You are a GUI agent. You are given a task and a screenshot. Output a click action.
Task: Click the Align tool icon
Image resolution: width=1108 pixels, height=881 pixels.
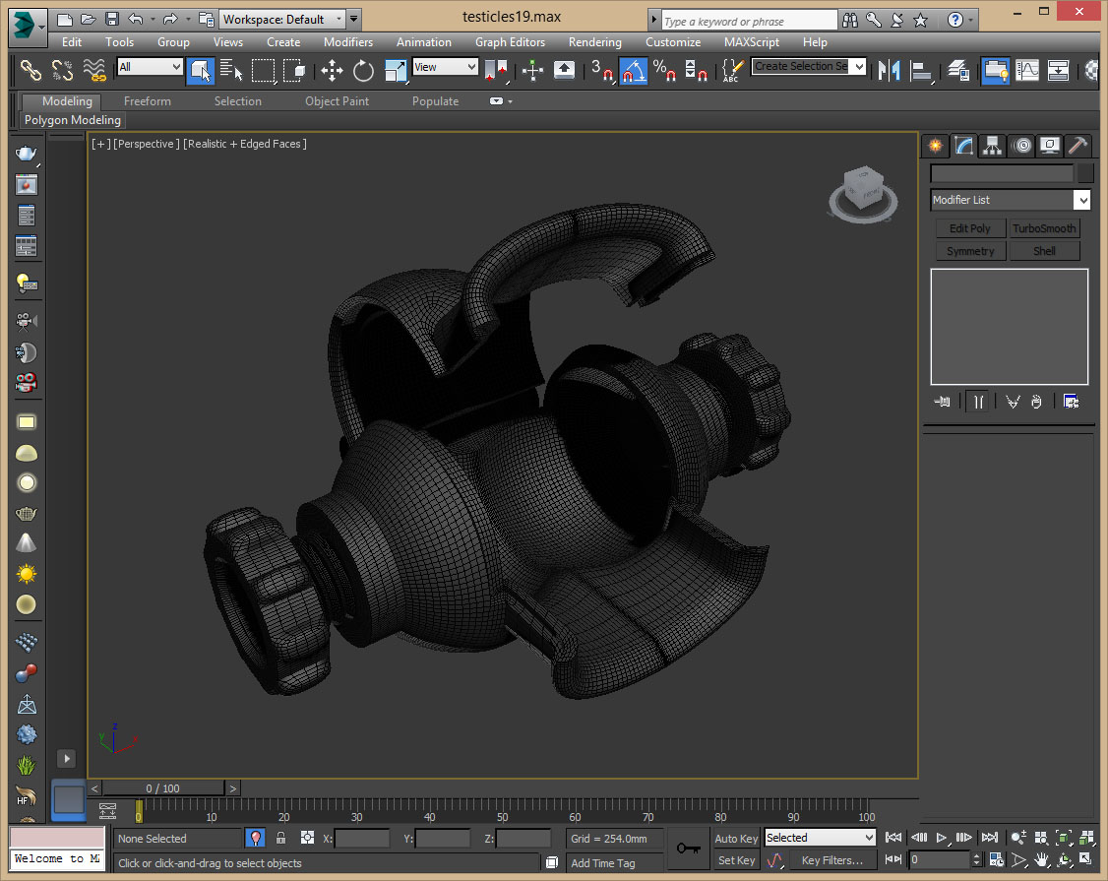click(921, 70)
